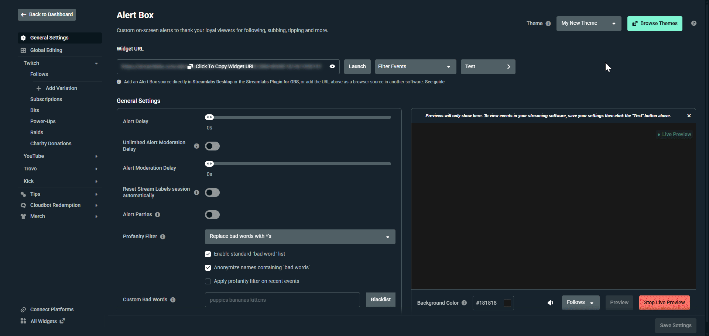Select Power-Ups in the sidebar
This screenshot has height=336, width=709.
43,122
